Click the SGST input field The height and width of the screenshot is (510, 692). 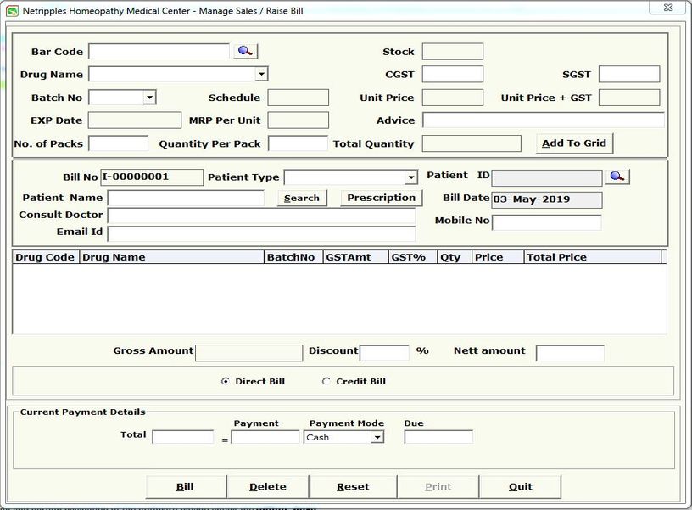pos(629,74)
